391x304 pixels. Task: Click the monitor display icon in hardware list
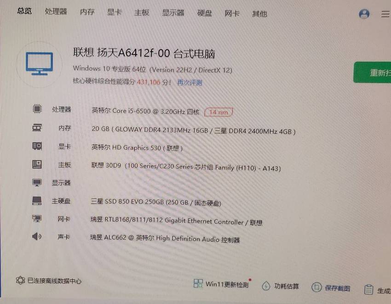point(37,182)
